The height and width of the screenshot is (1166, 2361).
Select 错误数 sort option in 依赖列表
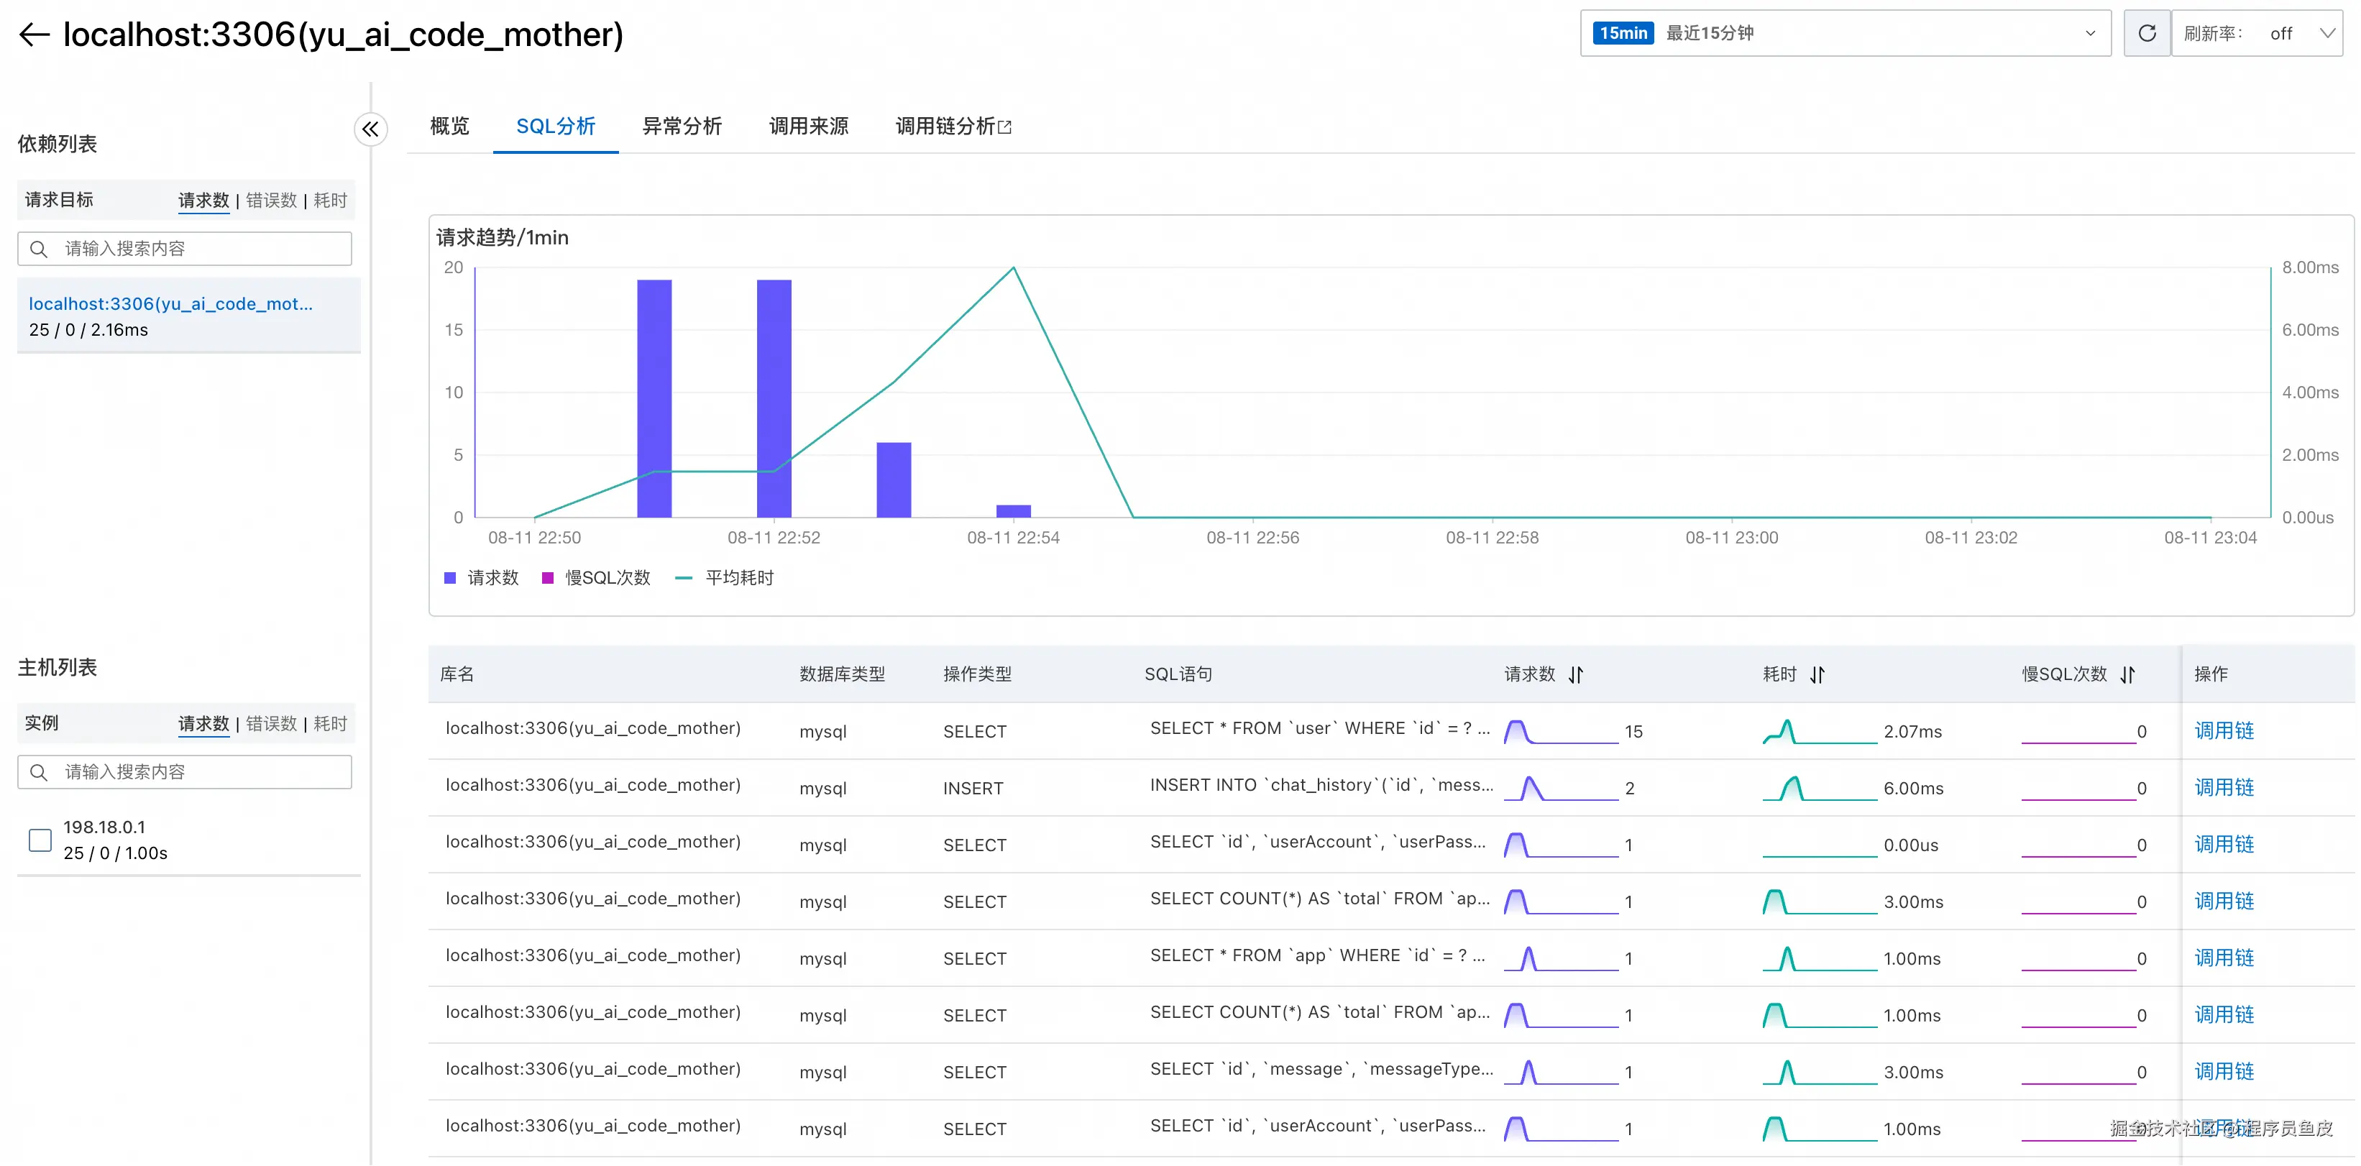click(x=271, y=201)
